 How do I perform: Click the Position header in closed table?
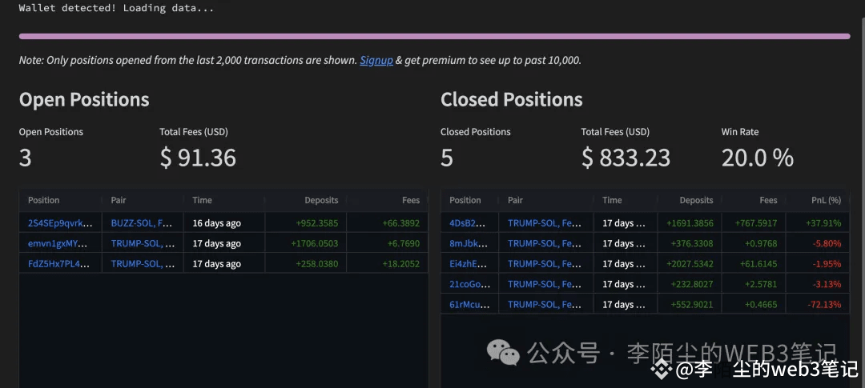point(465,200)
